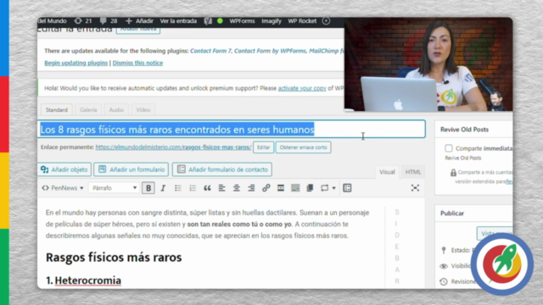This screenshot has width=543, height=305.
Task: Align text right
Action: coord(251,188)
